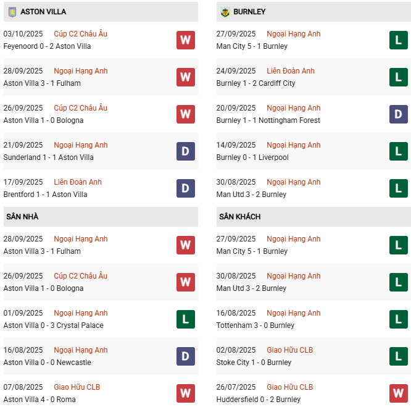This screenshot has width=411, height=407.
Task: Click the Aston Villa club crest icon
Action: pyautogui.click(x=12, y=12)
